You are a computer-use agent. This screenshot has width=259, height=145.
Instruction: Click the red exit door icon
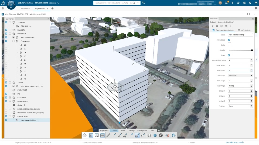(167, 135)
